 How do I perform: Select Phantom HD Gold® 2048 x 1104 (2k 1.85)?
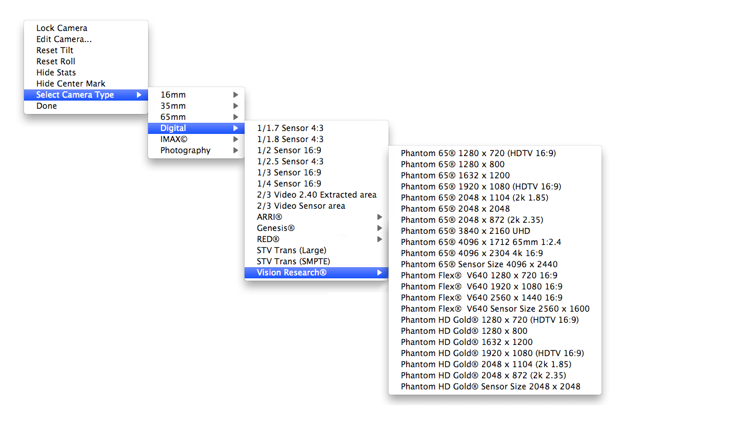click(495, 364)
